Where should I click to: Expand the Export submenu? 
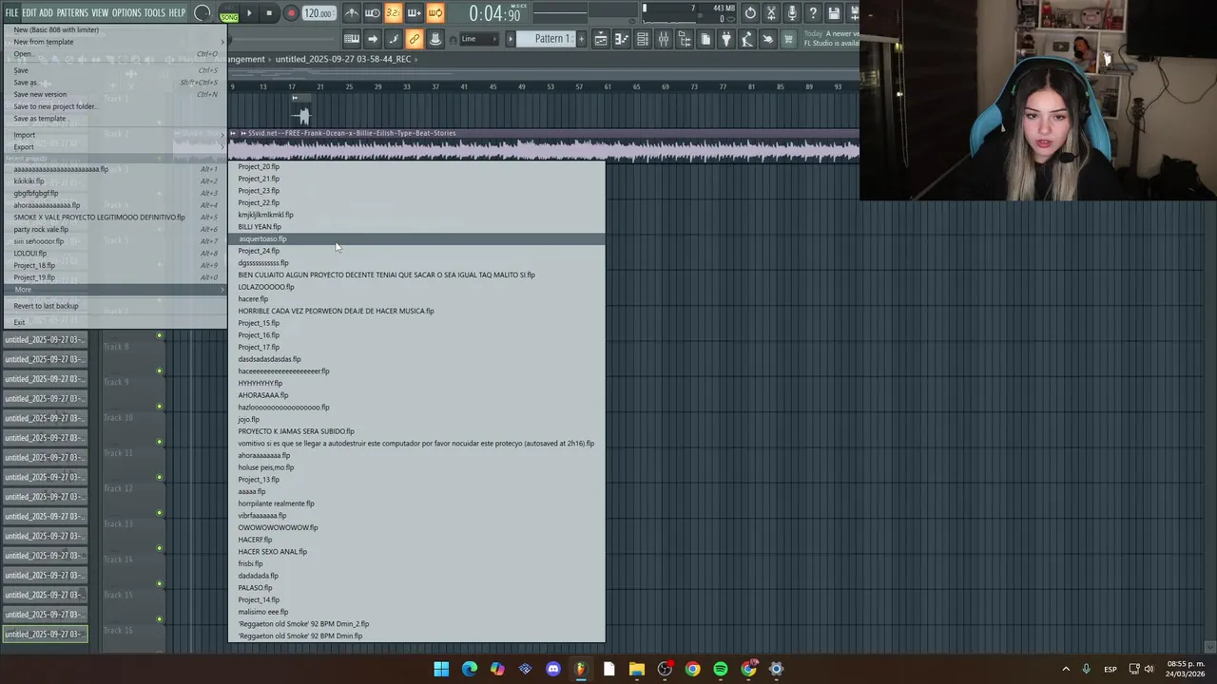[x=114, y=147]
